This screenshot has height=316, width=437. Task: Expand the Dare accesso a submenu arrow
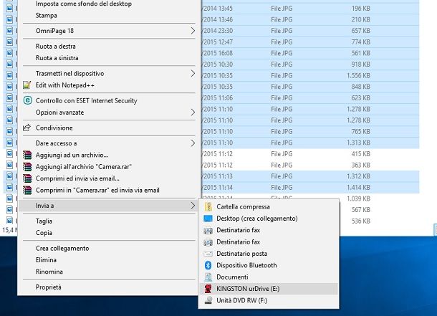[x=193, y=143]
